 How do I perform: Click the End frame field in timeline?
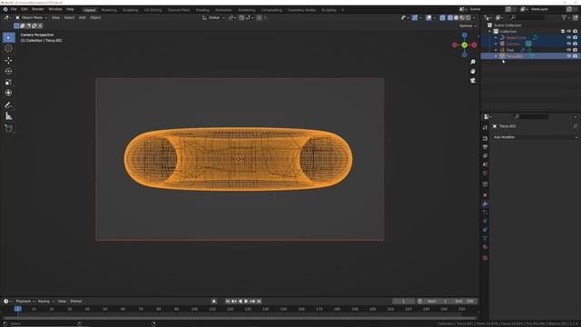464,302
